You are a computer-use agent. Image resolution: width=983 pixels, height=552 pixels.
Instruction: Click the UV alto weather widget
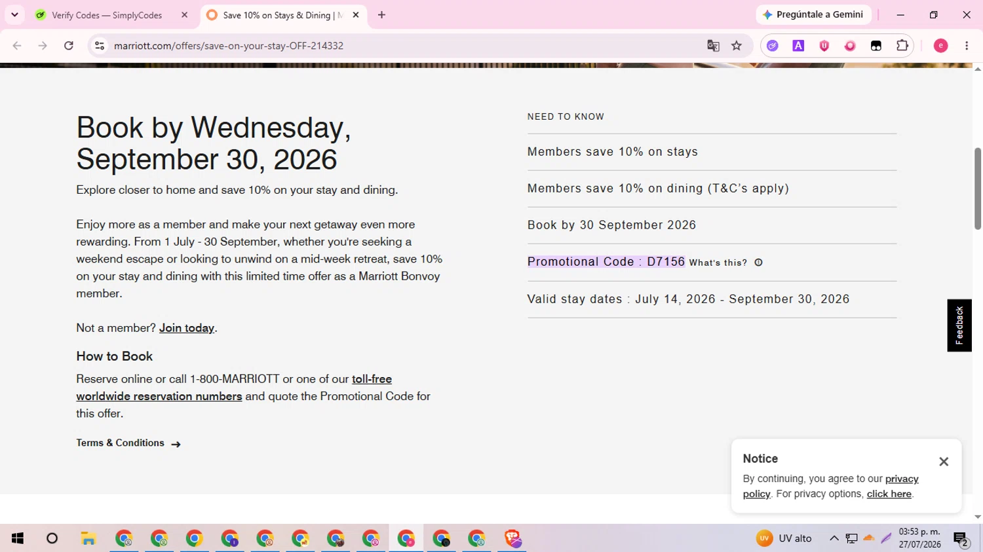point(784,538)
